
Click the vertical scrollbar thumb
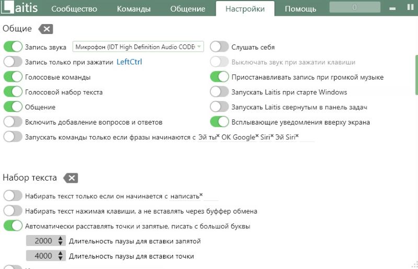click(416, 73)
